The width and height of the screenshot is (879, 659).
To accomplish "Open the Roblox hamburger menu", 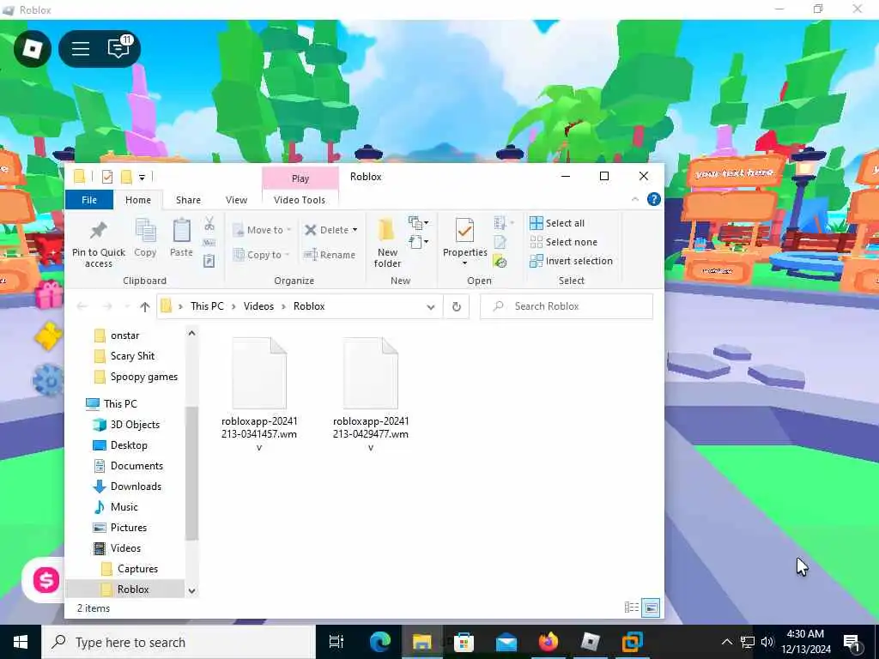I will point(81,49).
